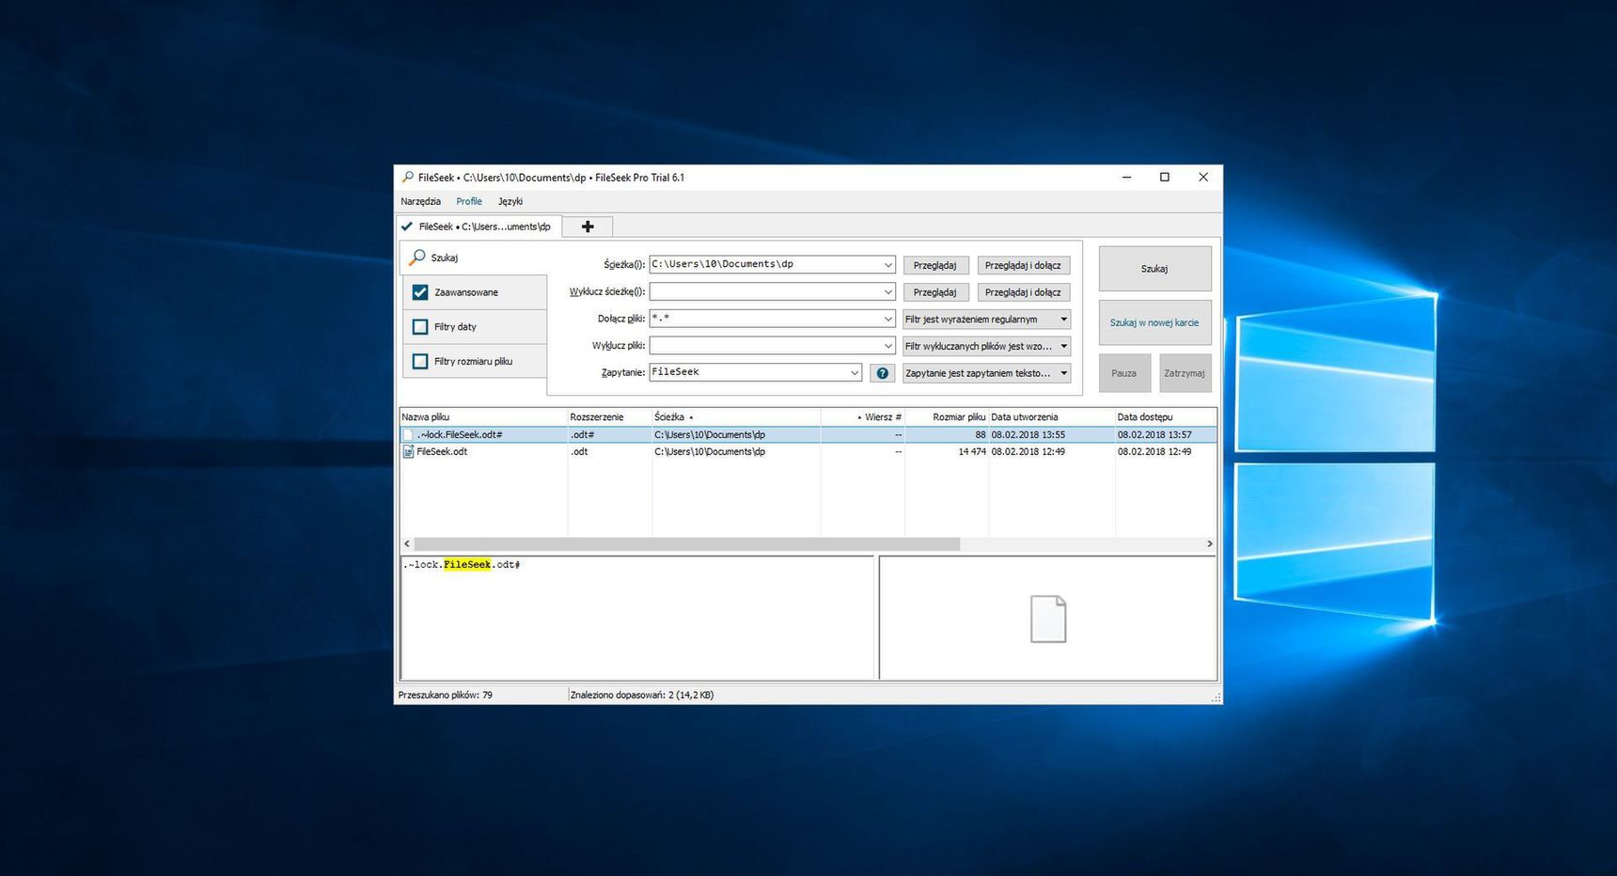
Task: Click highlighted FileSeek text in preview pane
Action: (467, 565)
